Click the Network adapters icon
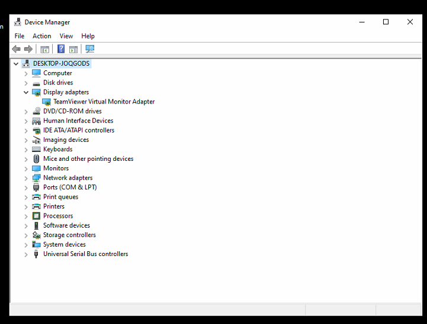Image resolution: width=427 pixels, height=324 pixels. 36,178
